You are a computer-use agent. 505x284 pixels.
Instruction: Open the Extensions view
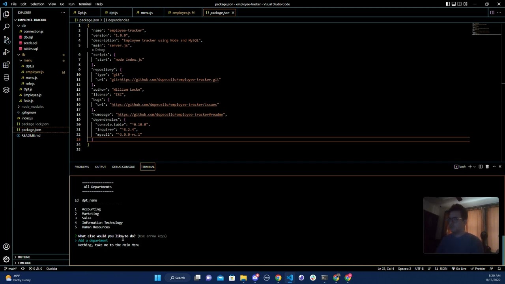6,65
